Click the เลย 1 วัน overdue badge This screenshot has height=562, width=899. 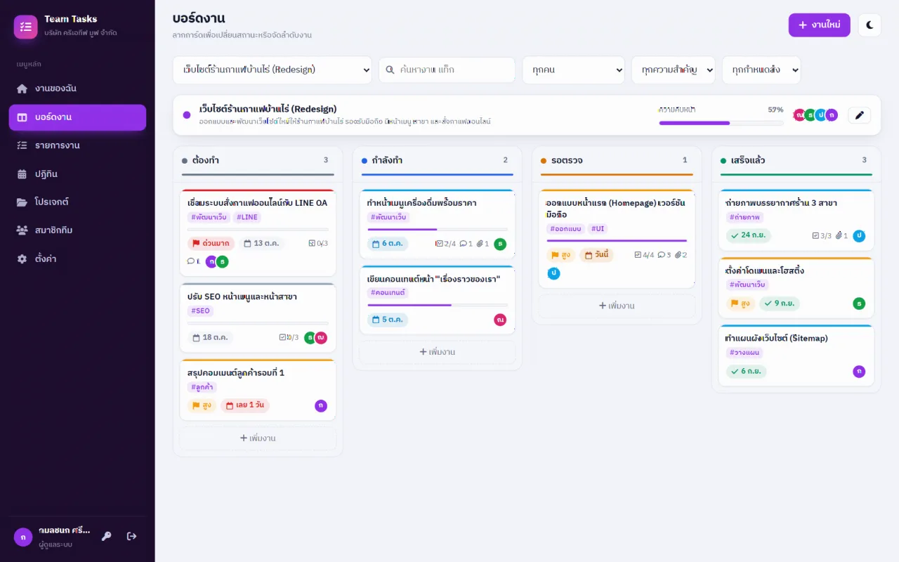coord(245,405)
